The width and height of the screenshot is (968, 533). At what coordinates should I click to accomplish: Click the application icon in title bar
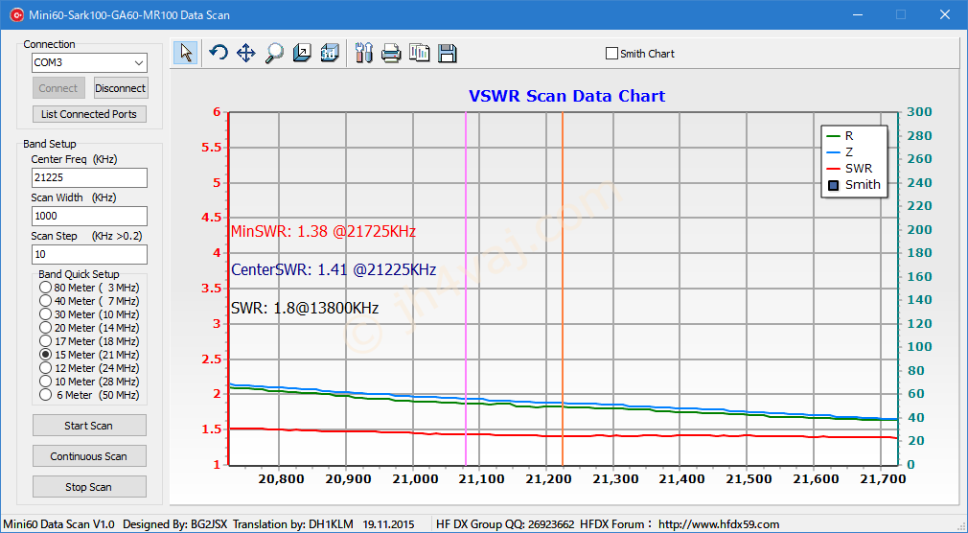(x=16, y=14)
